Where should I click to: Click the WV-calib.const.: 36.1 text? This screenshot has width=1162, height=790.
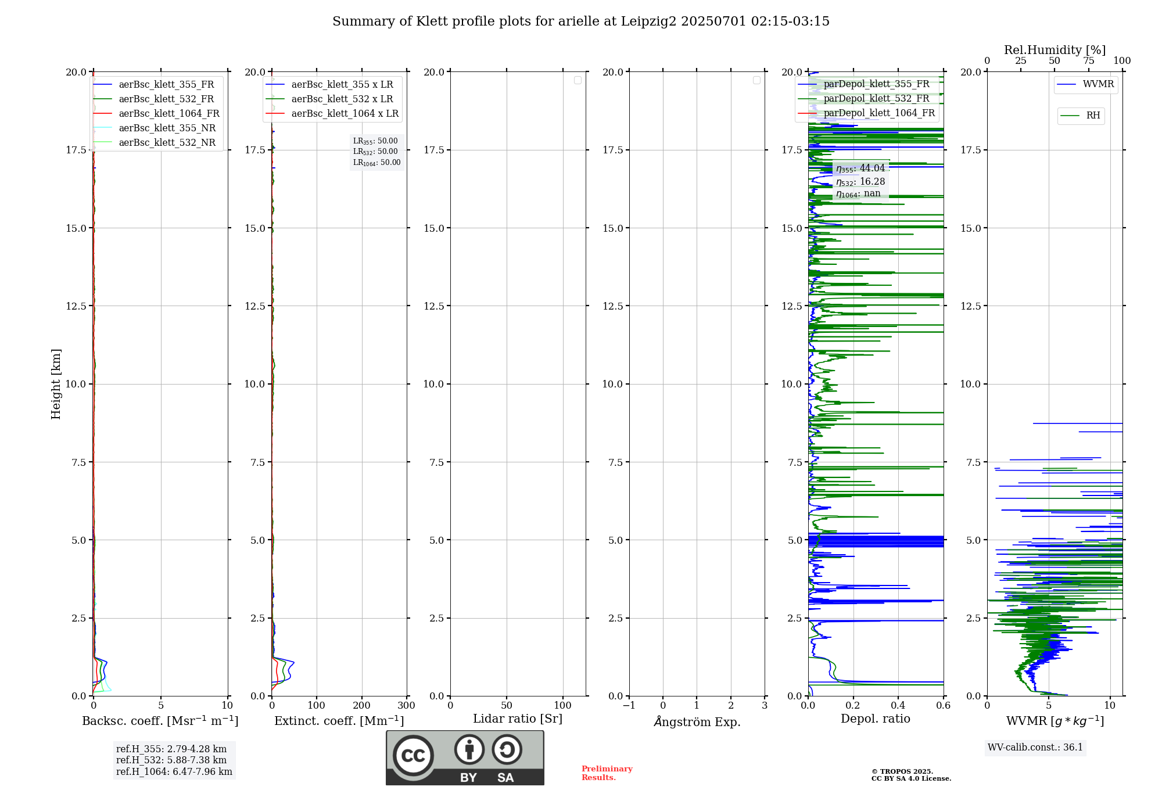tap(1035, 748)
